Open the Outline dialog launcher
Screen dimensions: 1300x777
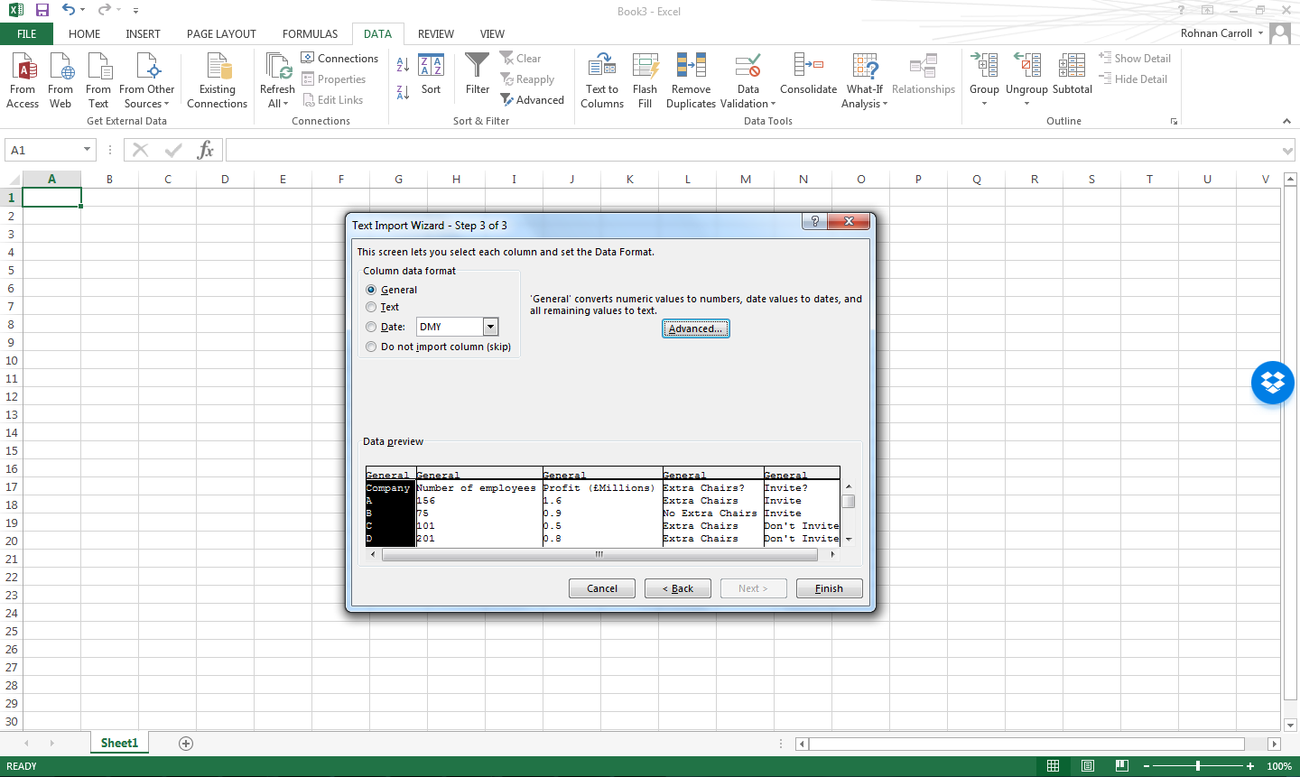[x=1174, y=121]
